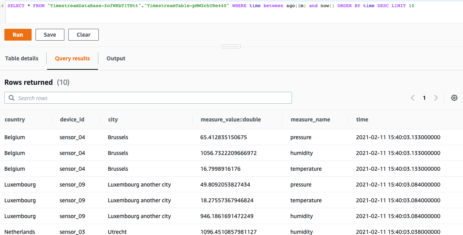Switch to the Table details tab
The image size is (463, 235).
(x=22, y=58)
